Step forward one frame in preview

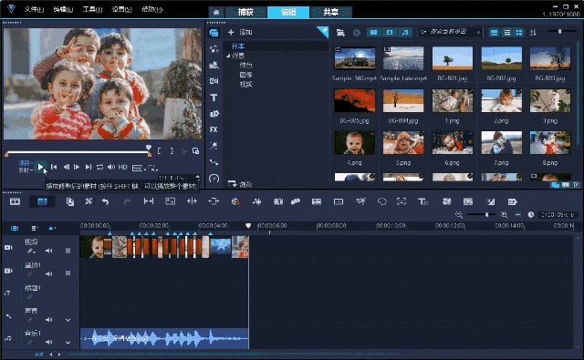tap(77, 167)
